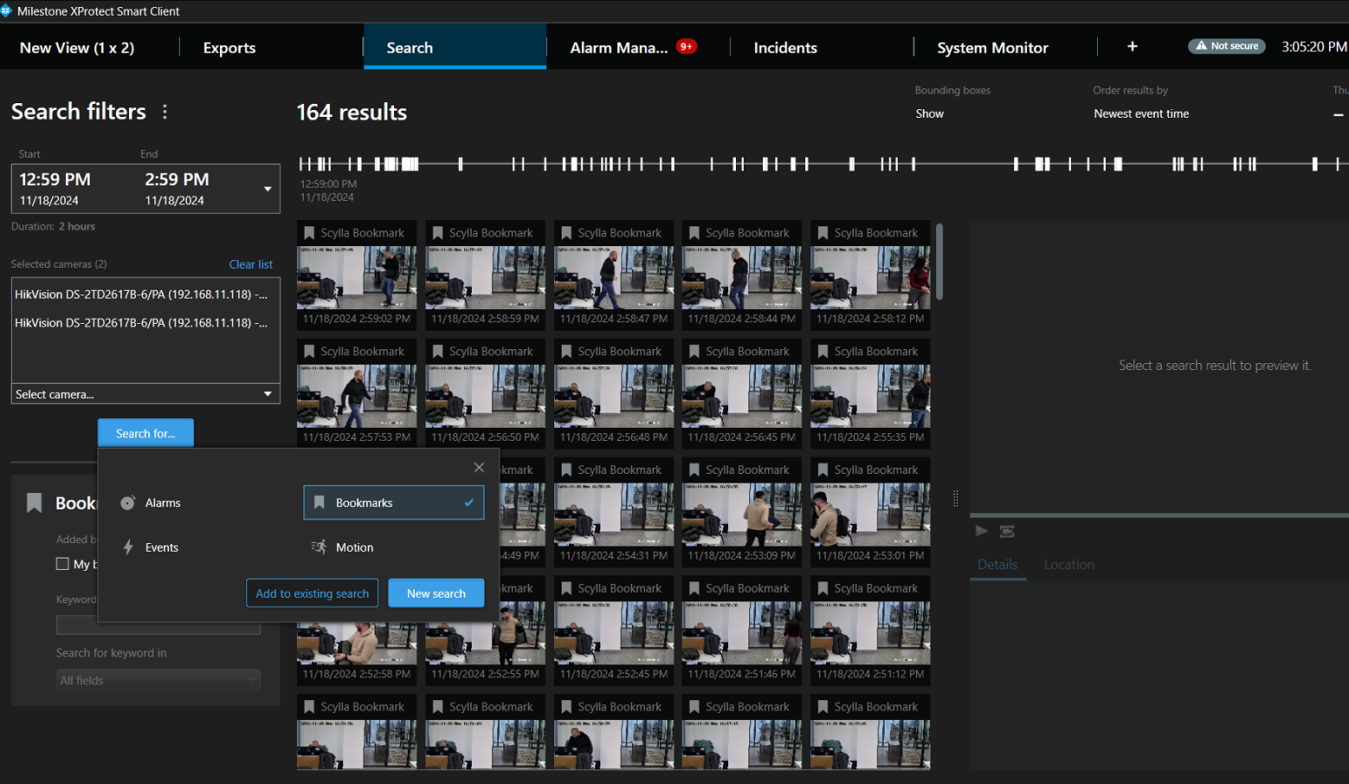
Task: Click the alarm notification 9+ badge
Action: [x=686, y=47]
